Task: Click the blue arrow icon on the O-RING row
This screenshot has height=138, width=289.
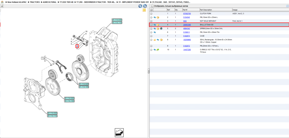Action: [155, 50]
